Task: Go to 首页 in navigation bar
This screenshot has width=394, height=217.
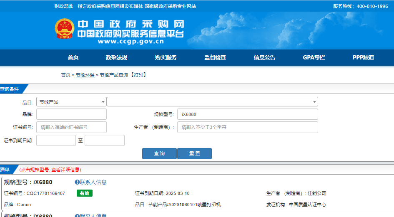Action: [x=73, y=58]
